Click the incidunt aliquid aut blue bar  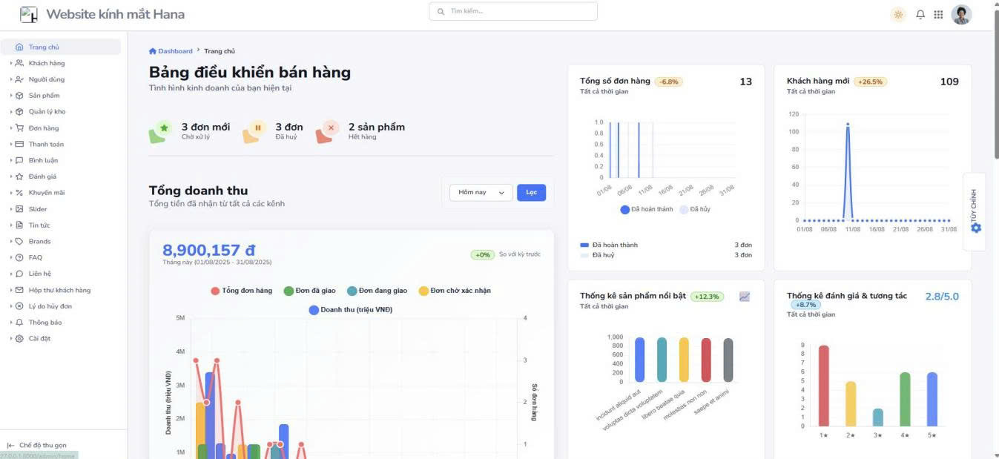(639, 360)
